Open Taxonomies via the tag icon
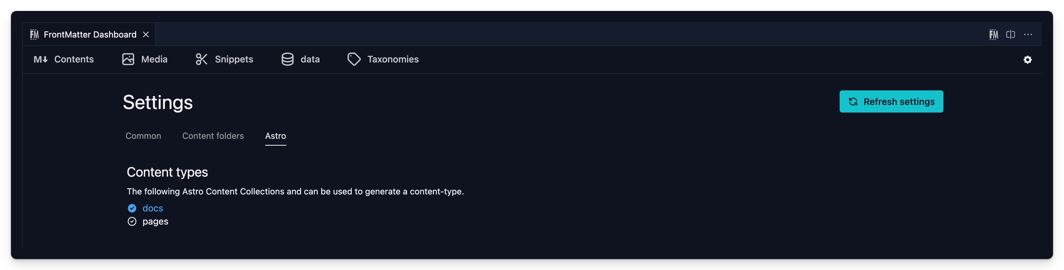 click(354, 59)
